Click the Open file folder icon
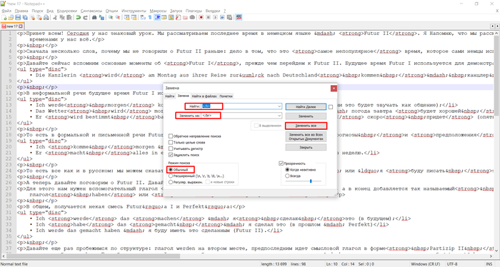 (x=11, y=18)
